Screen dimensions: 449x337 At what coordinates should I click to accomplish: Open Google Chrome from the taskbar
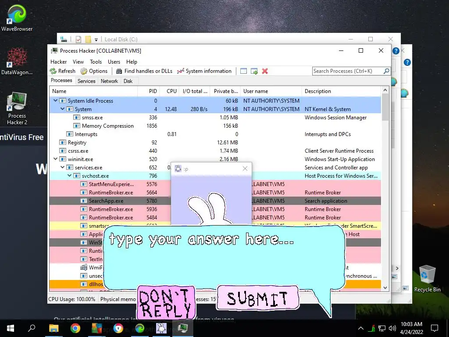point(75,328)
